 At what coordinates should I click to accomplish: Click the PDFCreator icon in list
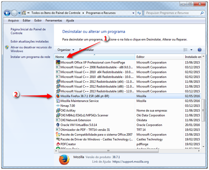[x=58, y=144]
